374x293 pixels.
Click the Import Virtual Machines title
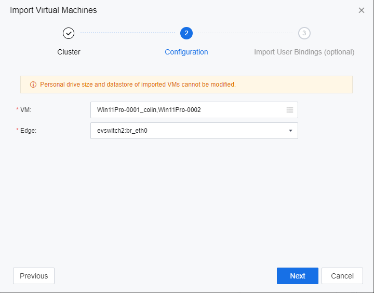pyautogui.click(x=54, y=10)
